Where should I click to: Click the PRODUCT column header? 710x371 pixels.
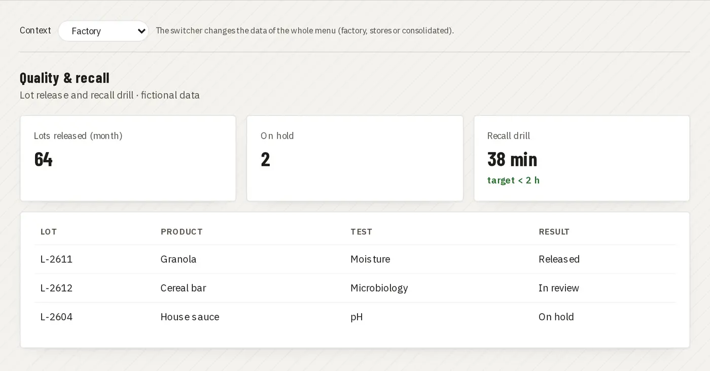point(182,231)
